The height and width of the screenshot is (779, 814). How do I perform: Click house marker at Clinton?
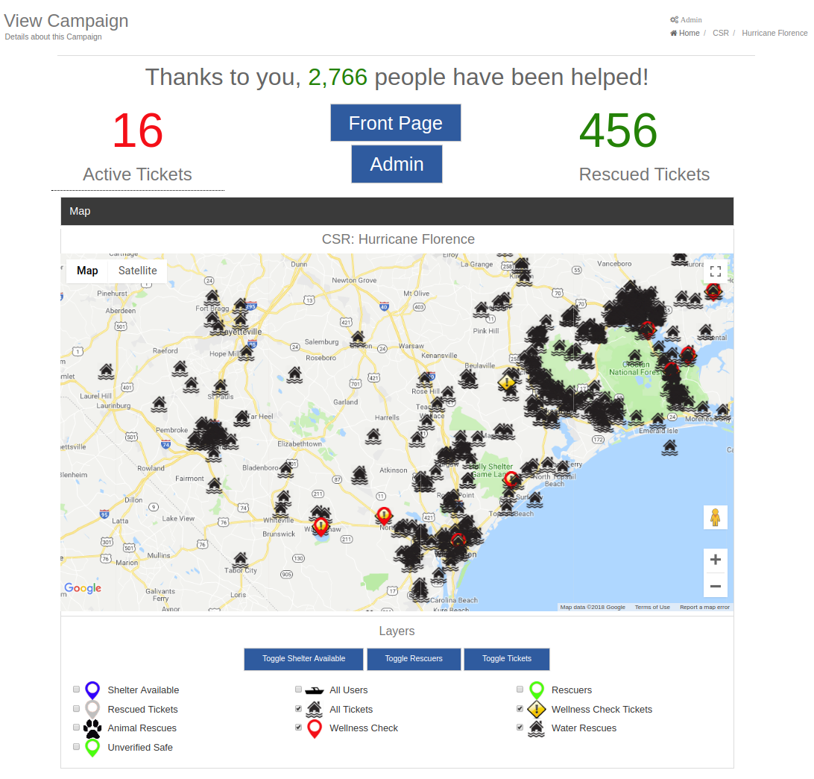click(x=358, y=338)
